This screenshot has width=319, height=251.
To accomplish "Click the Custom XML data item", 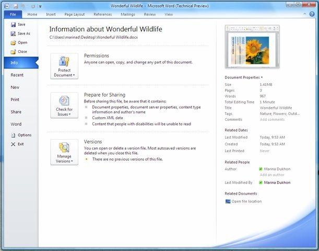I will [x=108, y=118].
